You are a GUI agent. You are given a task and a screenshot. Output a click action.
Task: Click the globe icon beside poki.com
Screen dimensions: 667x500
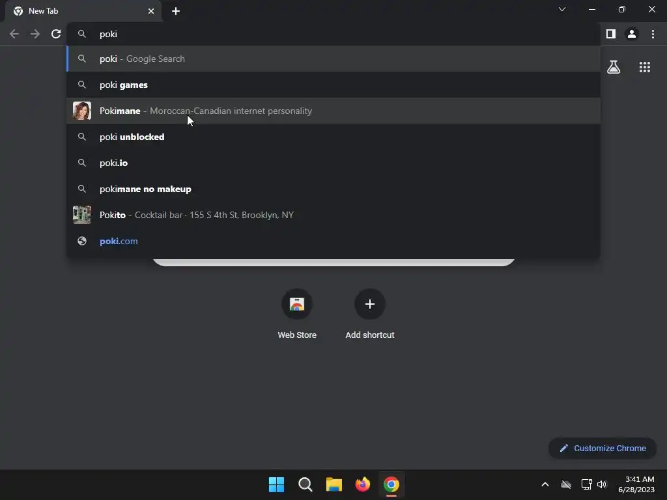(x=81, y=241)
